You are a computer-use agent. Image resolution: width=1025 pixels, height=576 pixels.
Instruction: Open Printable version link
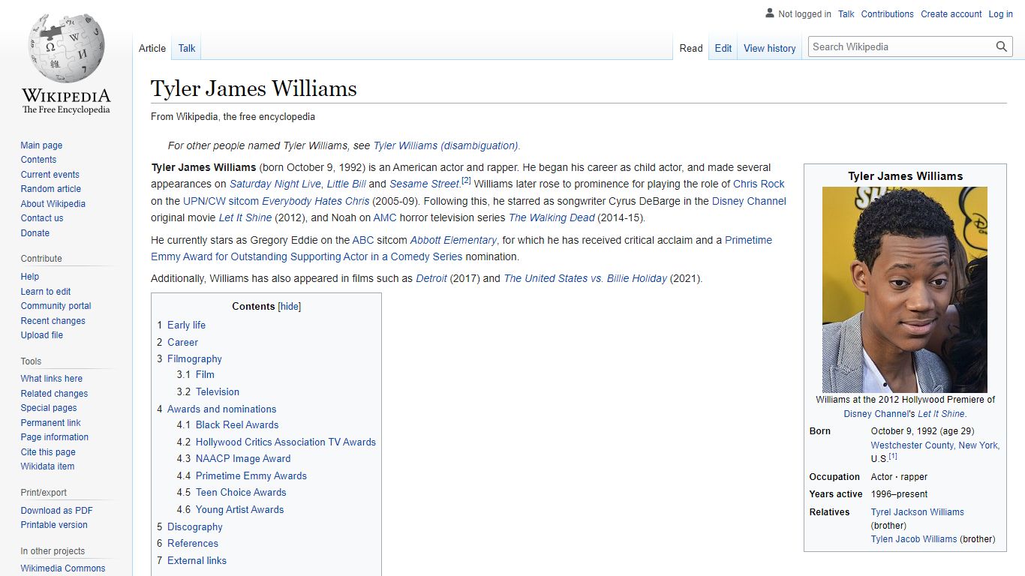(54, 525)
